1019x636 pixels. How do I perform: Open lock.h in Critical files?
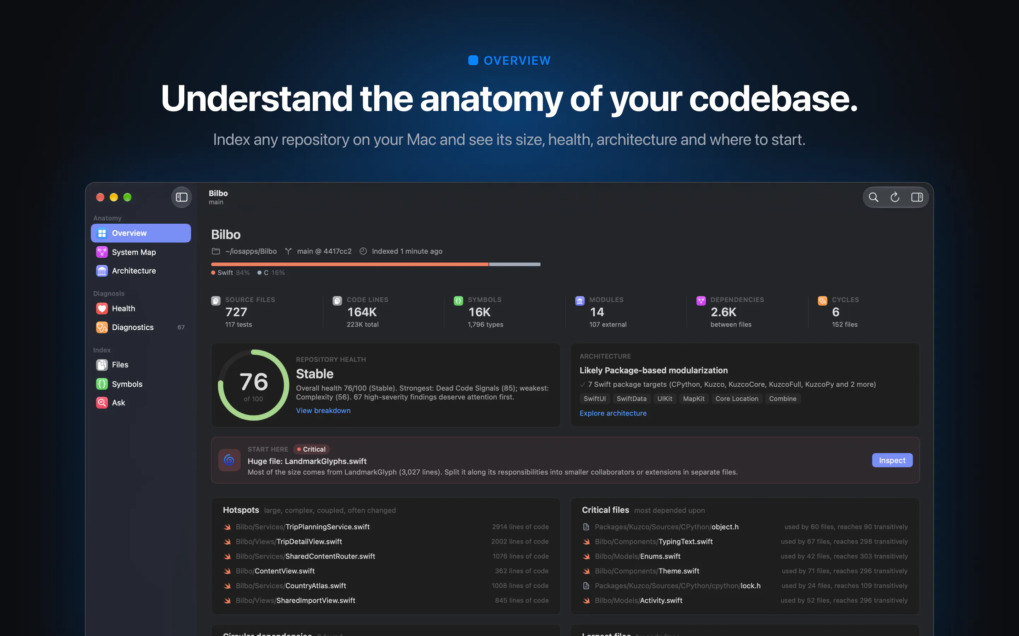745,585
